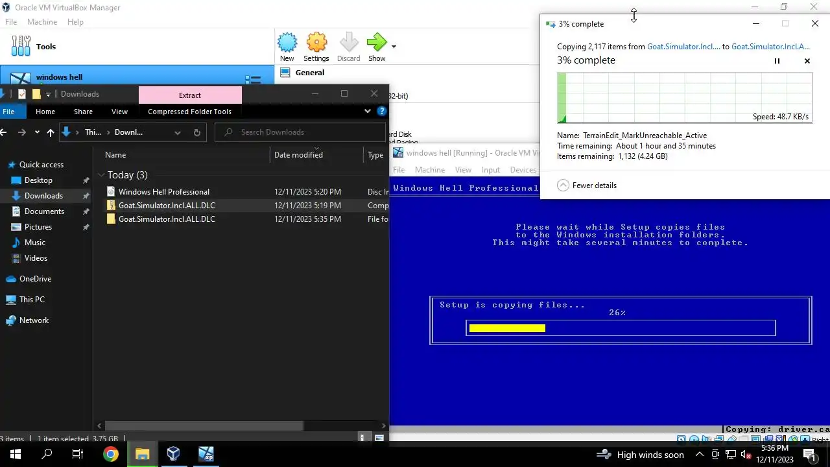Open File menu in VirtualBox Manager
The image size is (830, 467).
point(11,22)
